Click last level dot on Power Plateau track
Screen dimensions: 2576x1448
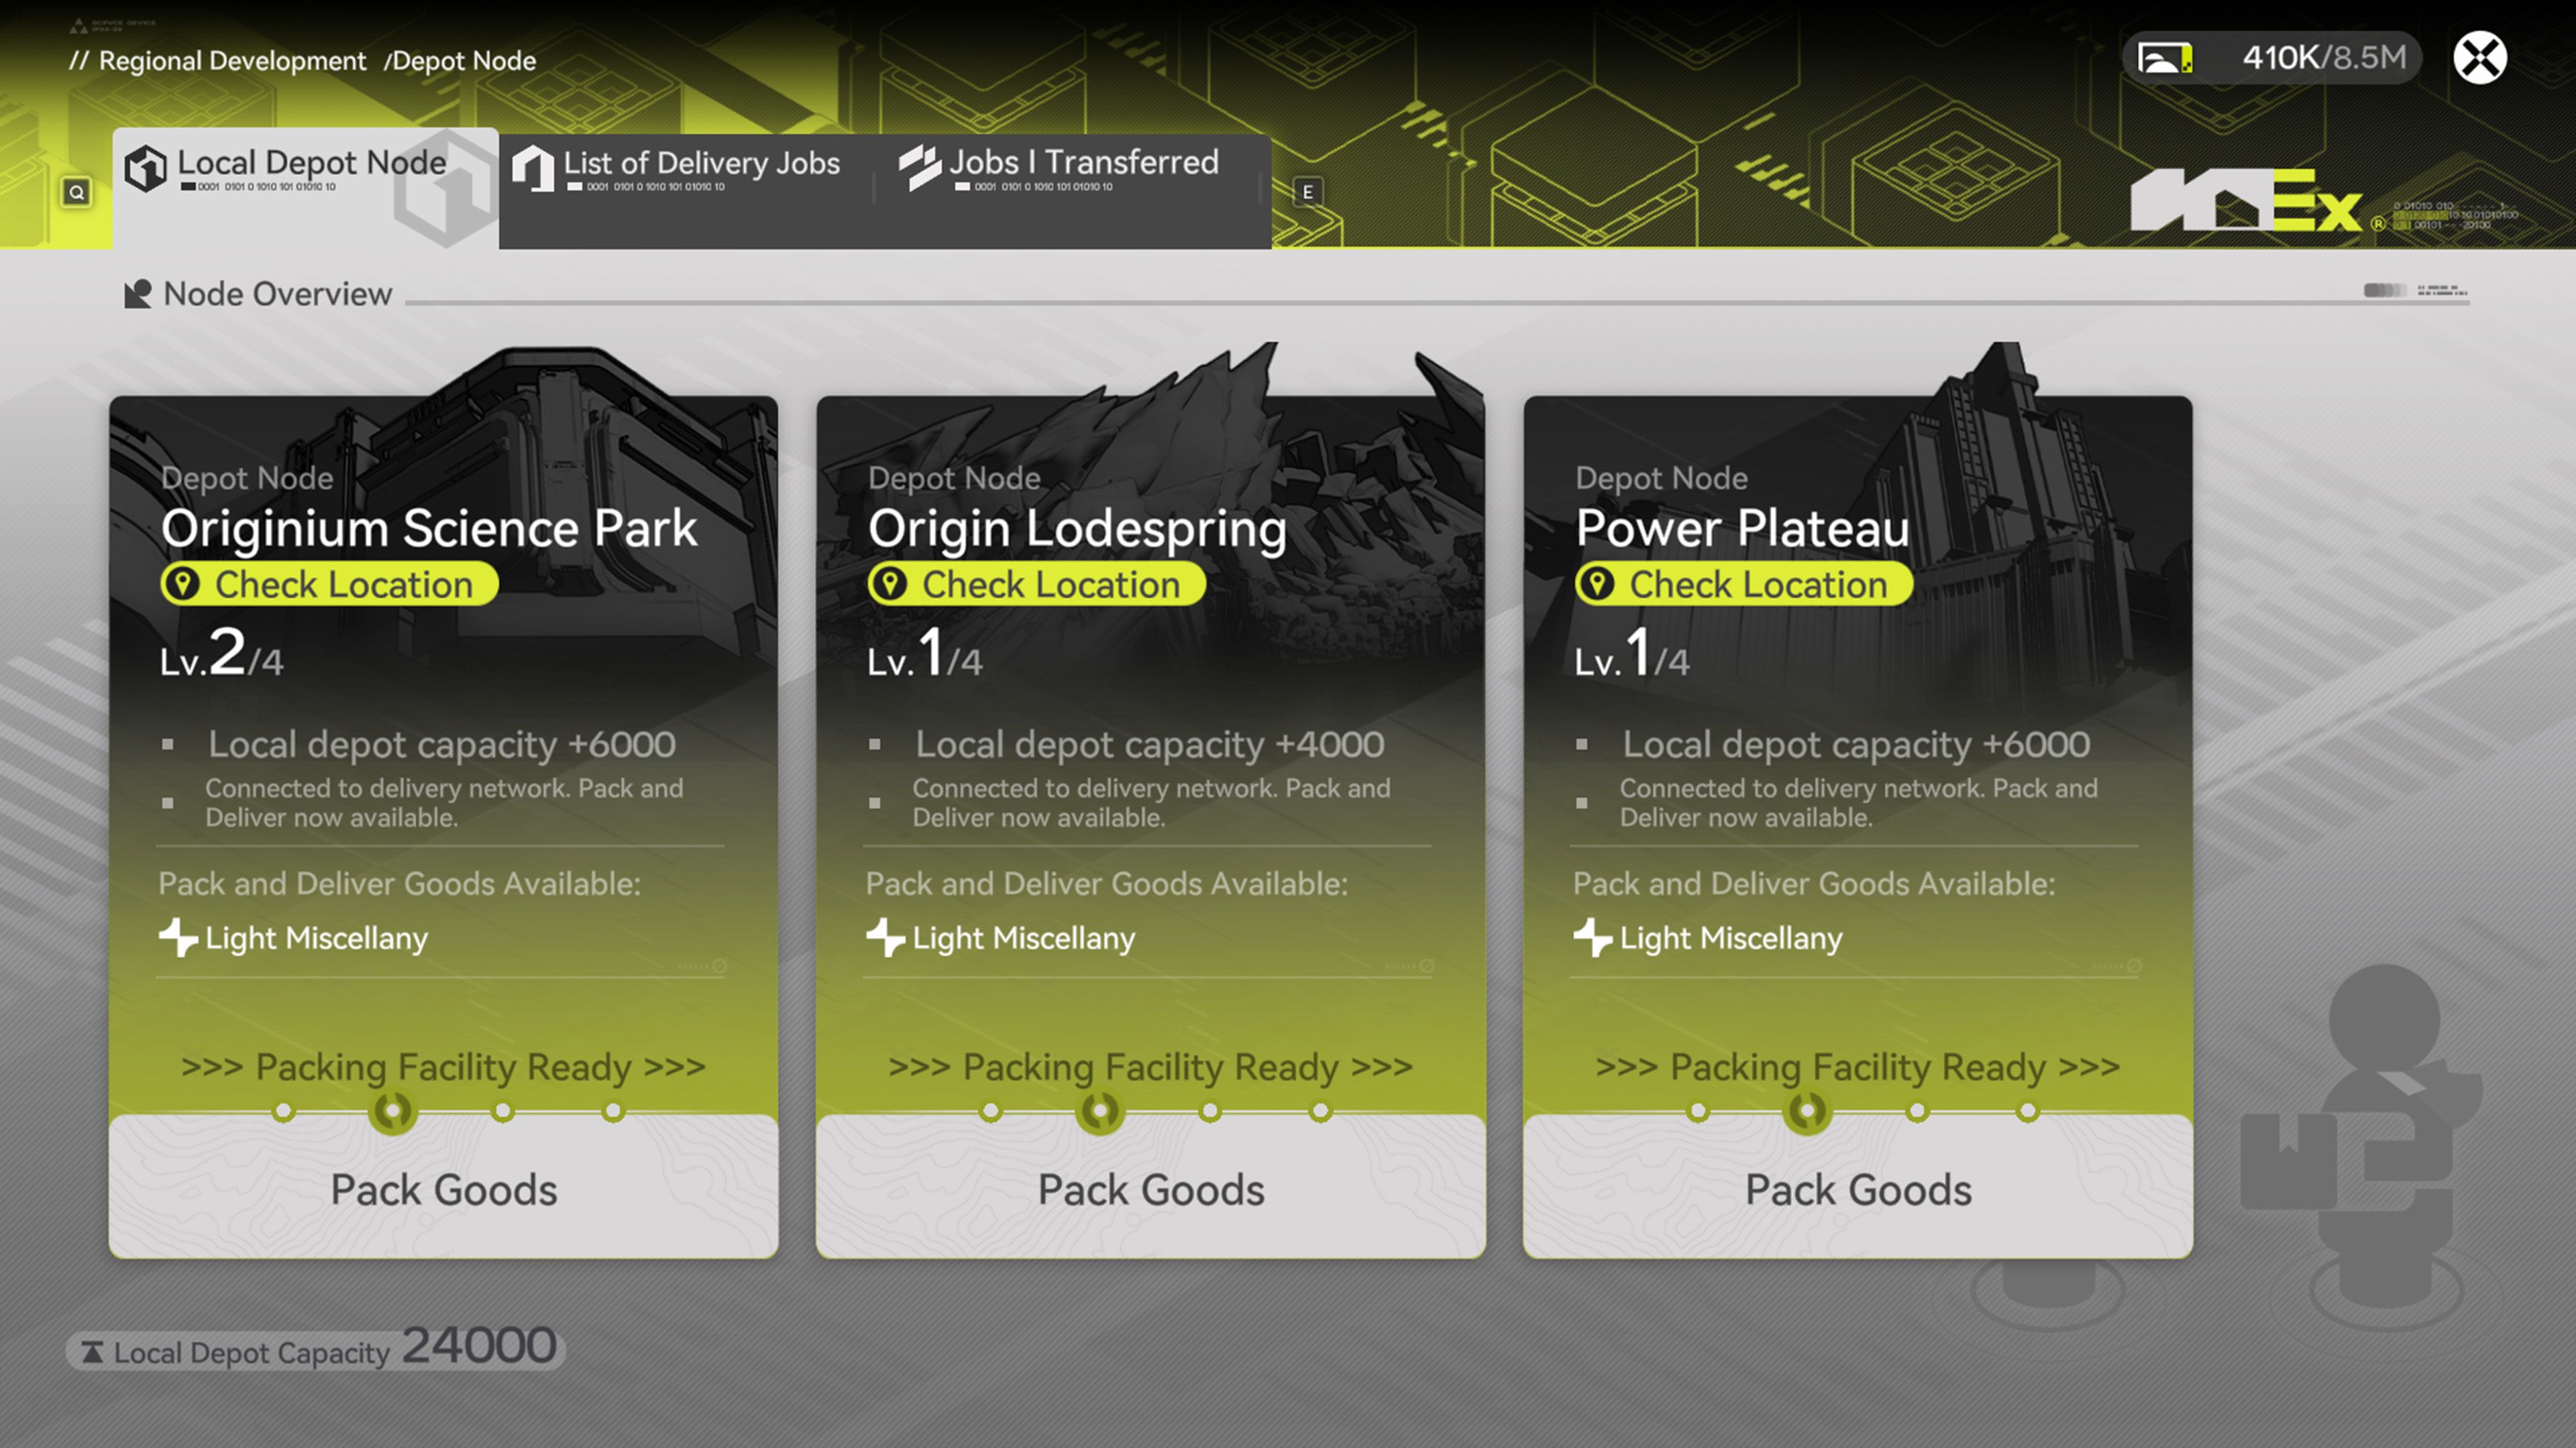click(2027, 1111)
